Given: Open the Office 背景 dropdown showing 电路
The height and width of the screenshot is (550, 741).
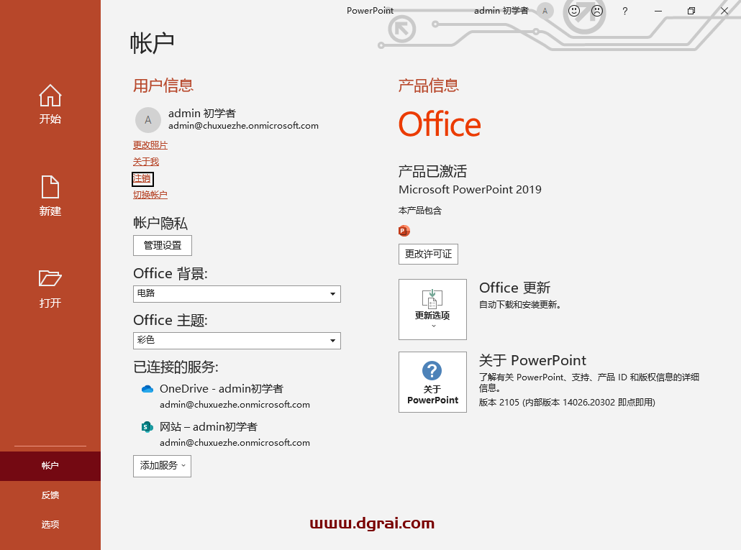Looking at the screenshot, I should [x=237, y=293].
